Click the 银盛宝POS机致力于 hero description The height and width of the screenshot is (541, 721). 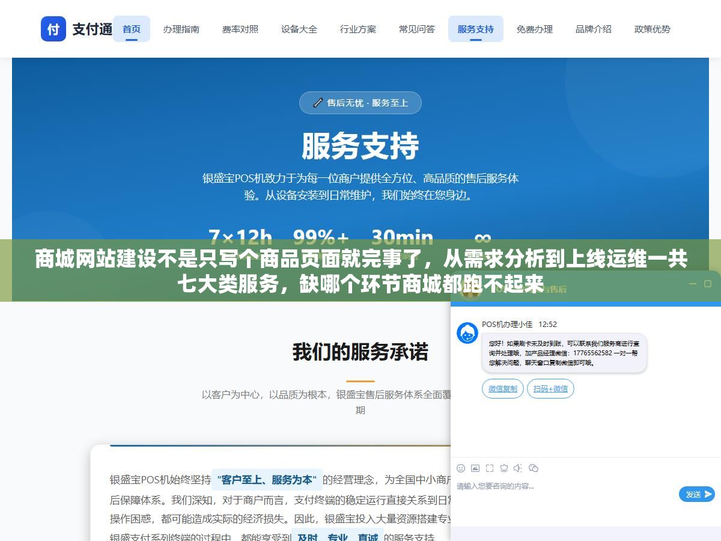(360, 186)
